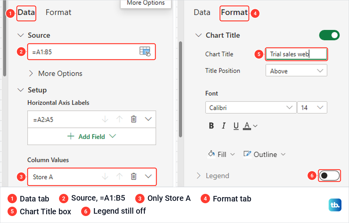Collapse the Chart Title section

point(199,35)
